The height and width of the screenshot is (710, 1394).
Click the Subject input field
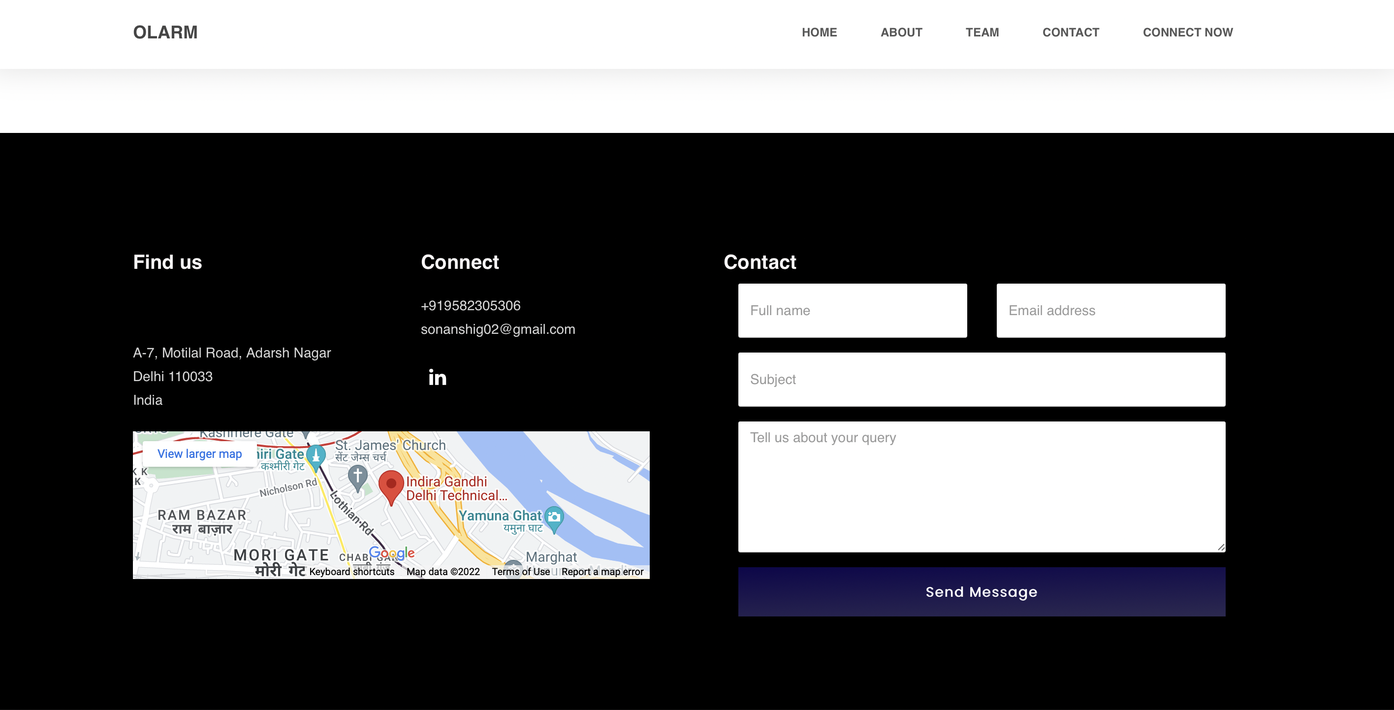tap(981, 379)
